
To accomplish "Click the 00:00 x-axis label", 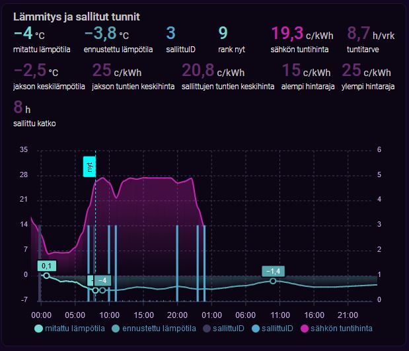I will pyautogui.click(x=41, y=315).
